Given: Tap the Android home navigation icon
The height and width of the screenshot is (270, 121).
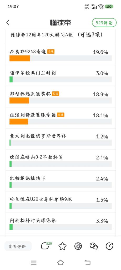Looking at the screenshot, I should click(60, 263).
